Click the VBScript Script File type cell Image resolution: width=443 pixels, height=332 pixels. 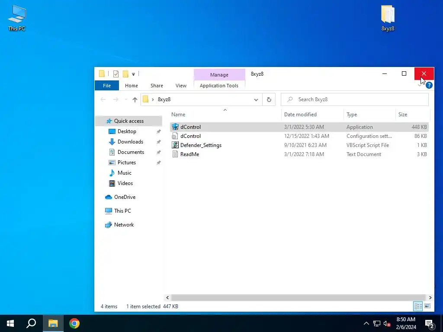[368, 145]
